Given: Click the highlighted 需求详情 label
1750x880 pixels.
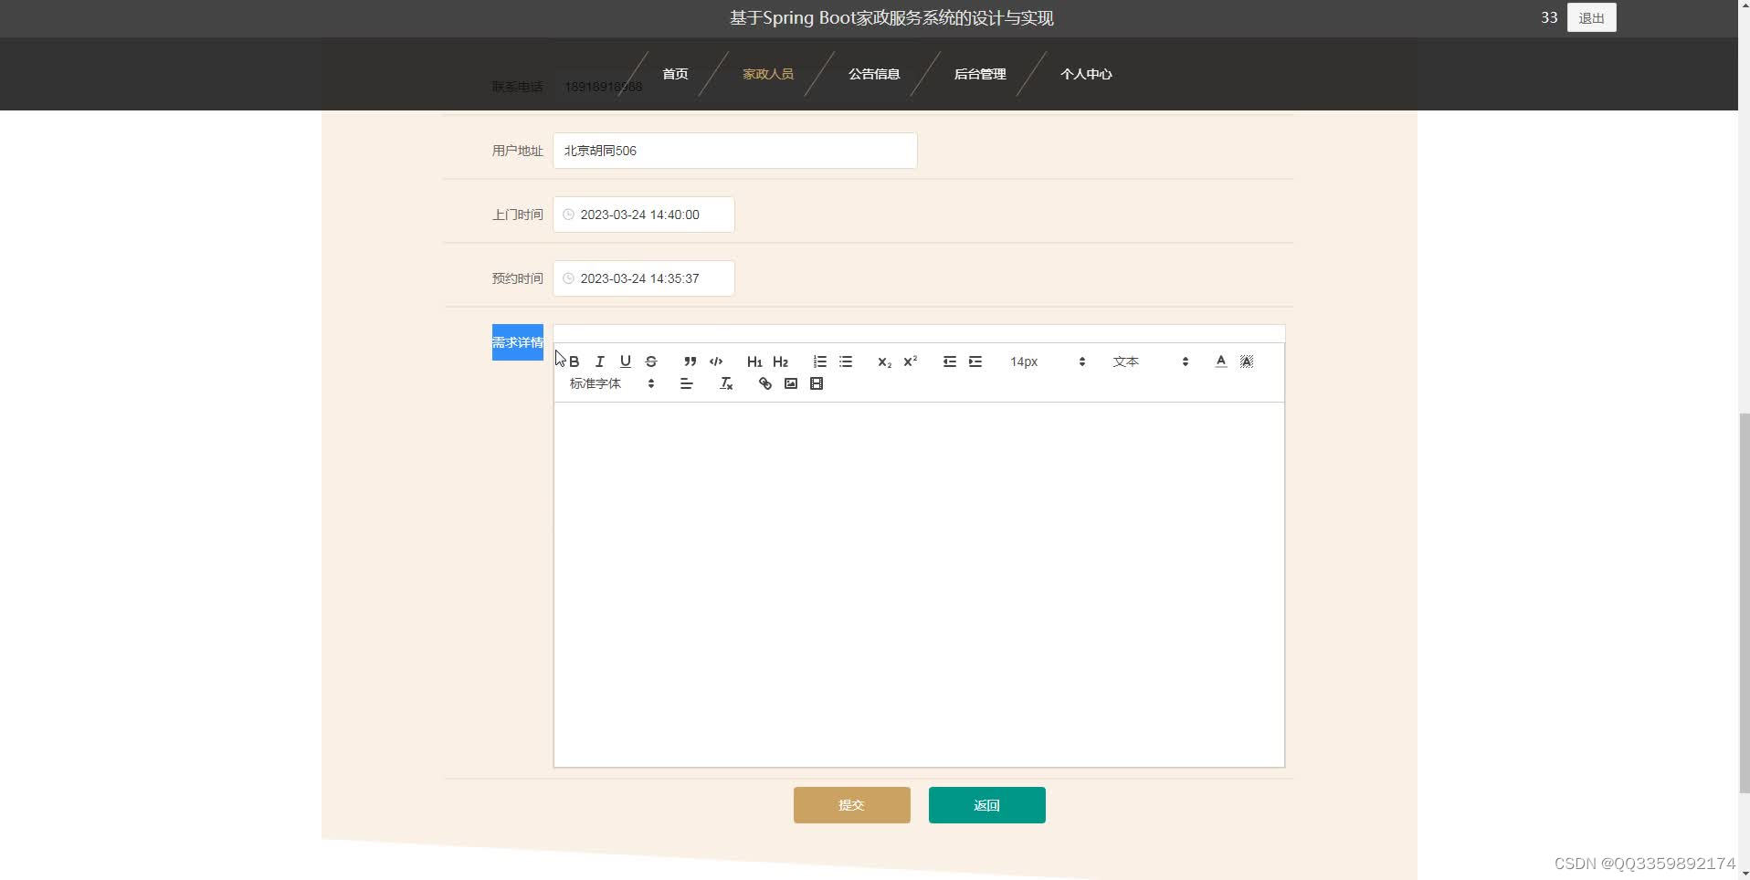Looking at the screenshot, I should (x=518, y=342).
